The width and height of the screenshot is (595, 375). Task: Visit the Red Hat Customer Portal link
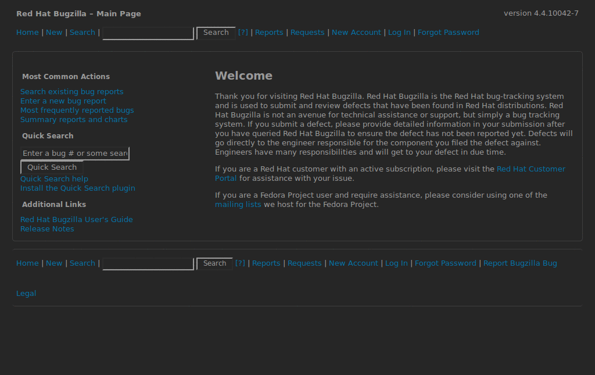[531, 169]
